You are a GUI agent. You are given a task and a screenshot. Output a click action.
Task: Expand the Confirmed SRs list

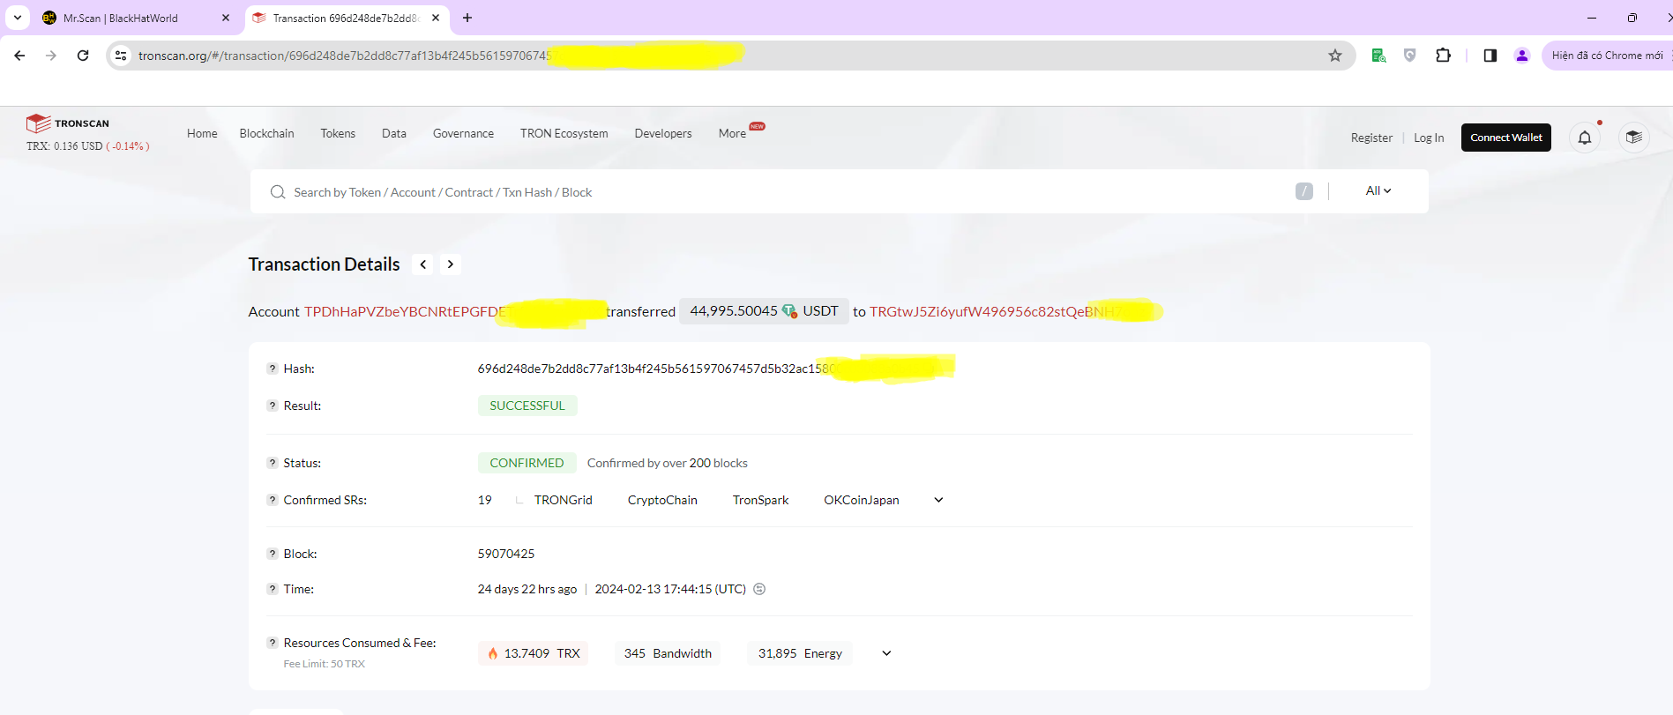tap(938, 500)
